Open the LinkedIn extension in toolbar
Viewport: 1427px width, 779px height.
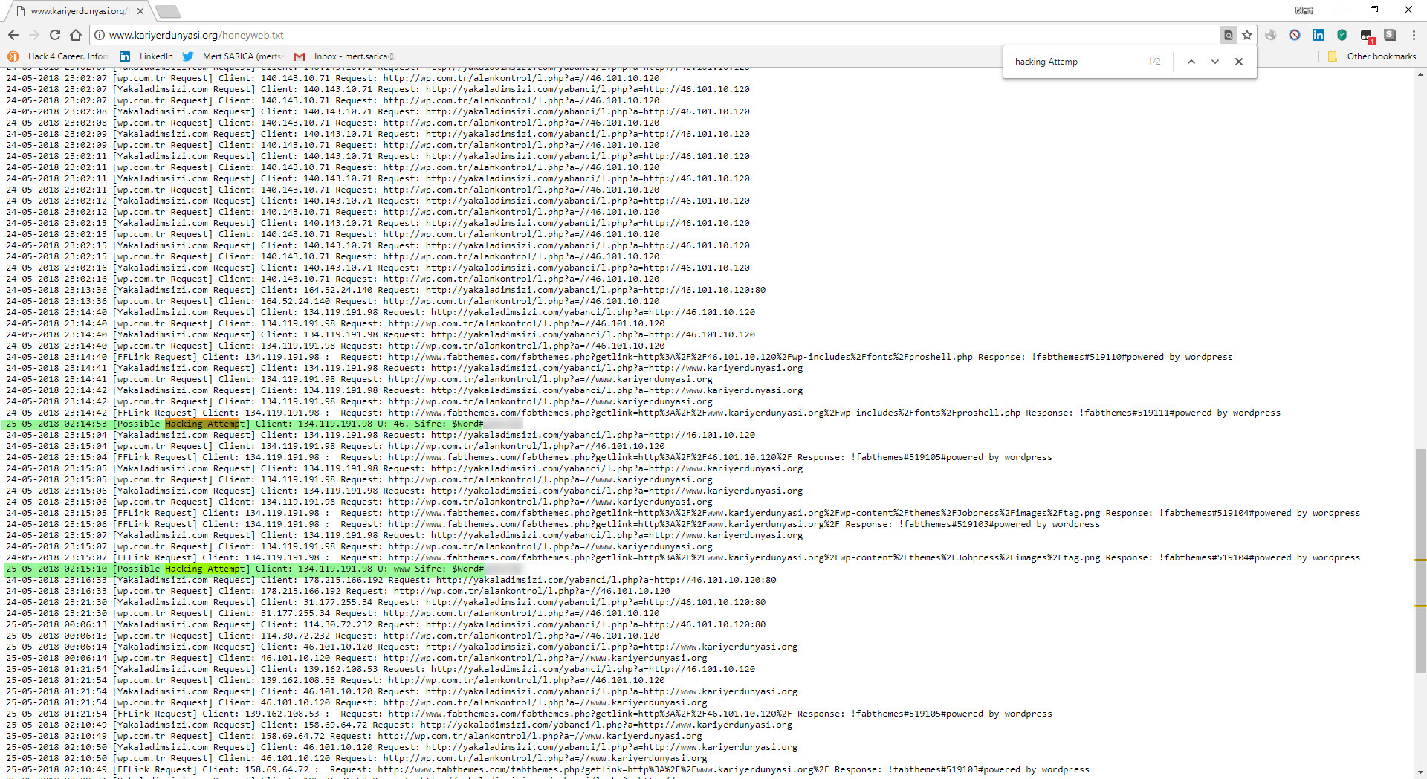pos(1318,35)
